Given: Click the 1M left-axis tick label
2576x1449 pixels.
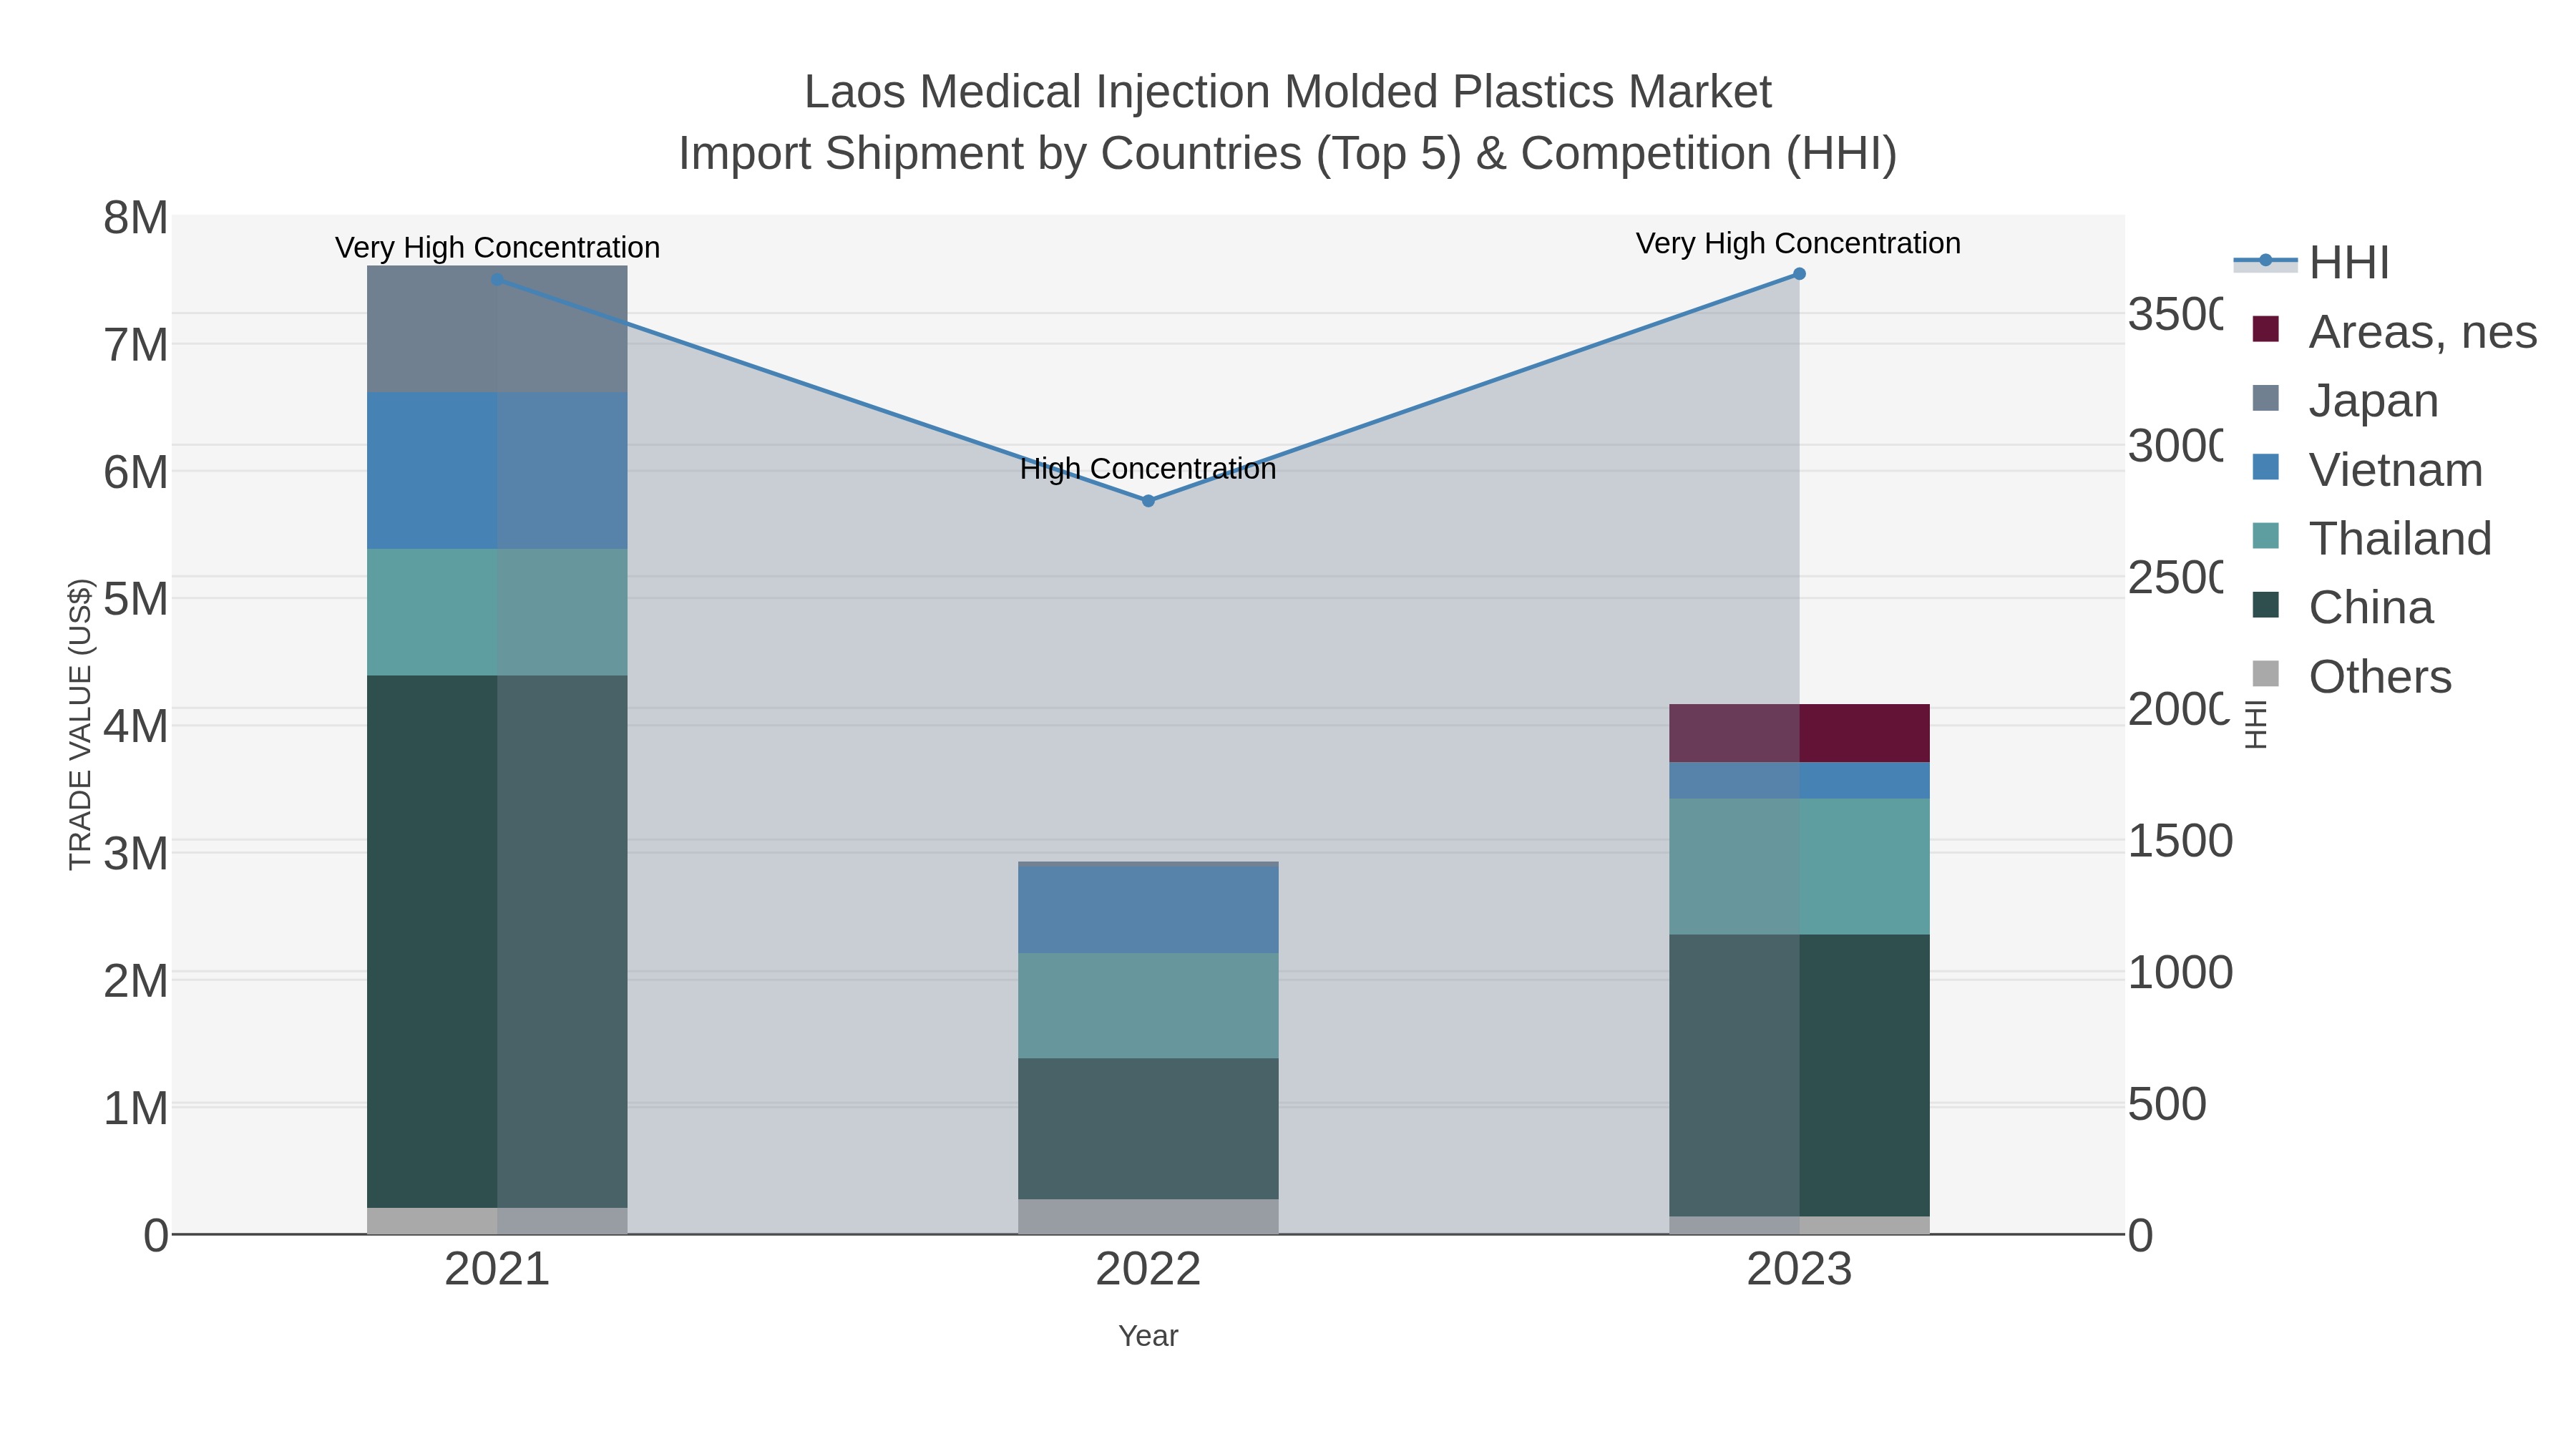Looking at the screenshot, I should tap(136, 1109).
